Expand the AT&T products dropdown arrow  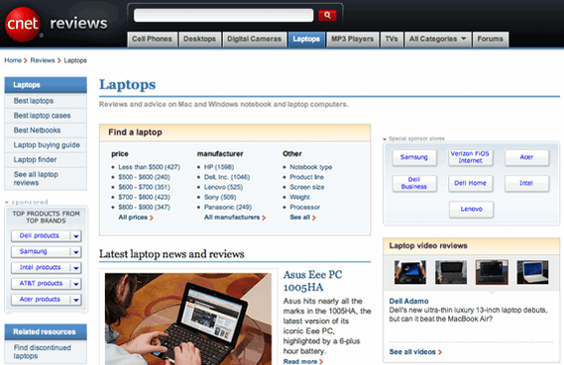click(76, 284)
